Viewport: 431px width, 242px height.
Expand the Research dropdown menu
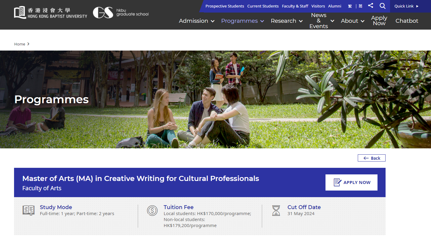(286, 21)
